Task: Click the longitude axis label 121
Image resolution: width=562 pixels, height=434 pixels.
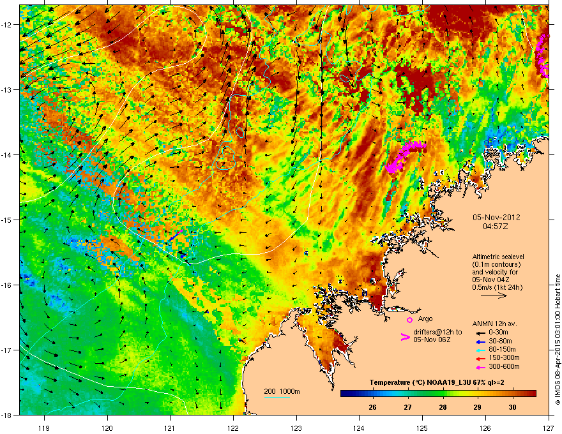Action: tap(170, 428)
